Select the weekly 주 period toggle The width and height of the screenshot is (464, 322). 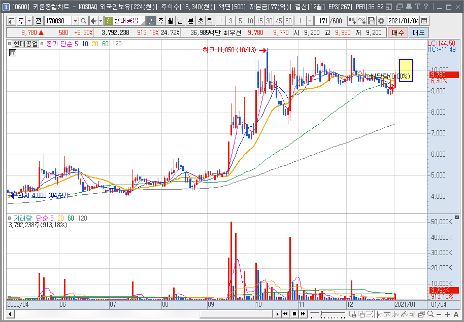coord(161,21)
